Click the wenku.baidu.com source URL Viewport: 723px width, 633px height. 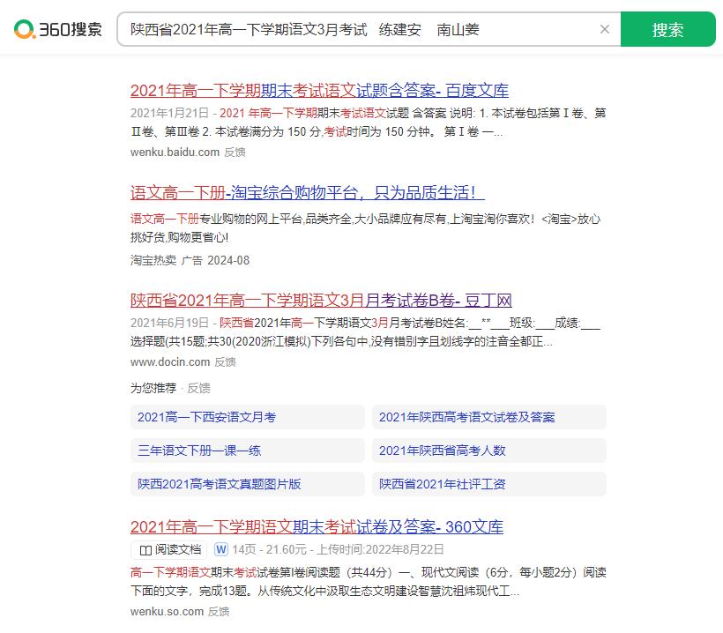pos(175,153)
